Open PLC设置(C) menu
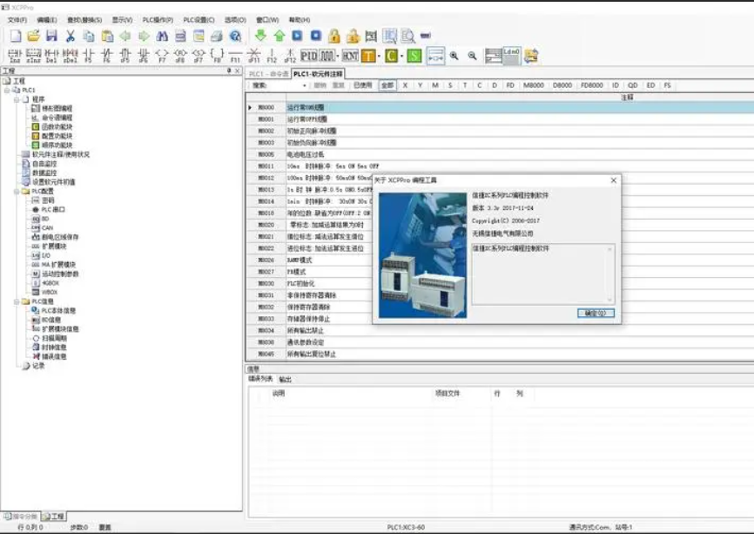The height and width of the screenshot is (534, 754). [x=199, y=20]
